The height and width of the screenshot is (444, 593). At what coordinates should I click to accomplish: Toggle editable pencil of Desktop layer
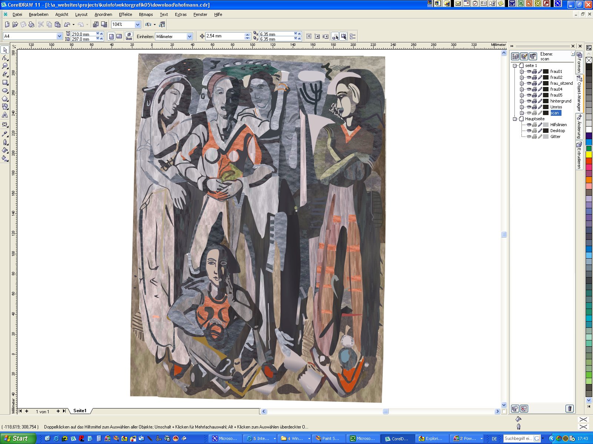(x=540, y=131)
